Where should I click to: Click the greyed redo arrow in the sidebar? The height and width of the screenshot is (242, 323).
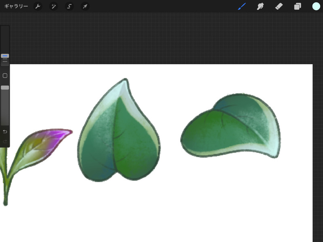coord(5,141)
